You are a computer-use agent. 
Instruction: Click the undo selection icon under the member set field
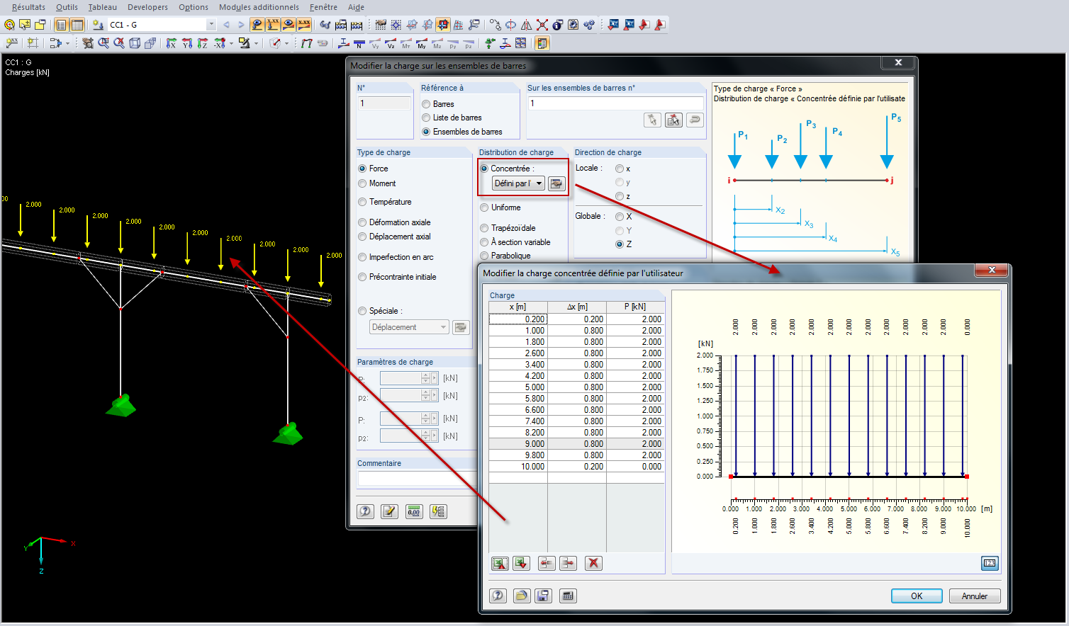(x=695, y=120)
